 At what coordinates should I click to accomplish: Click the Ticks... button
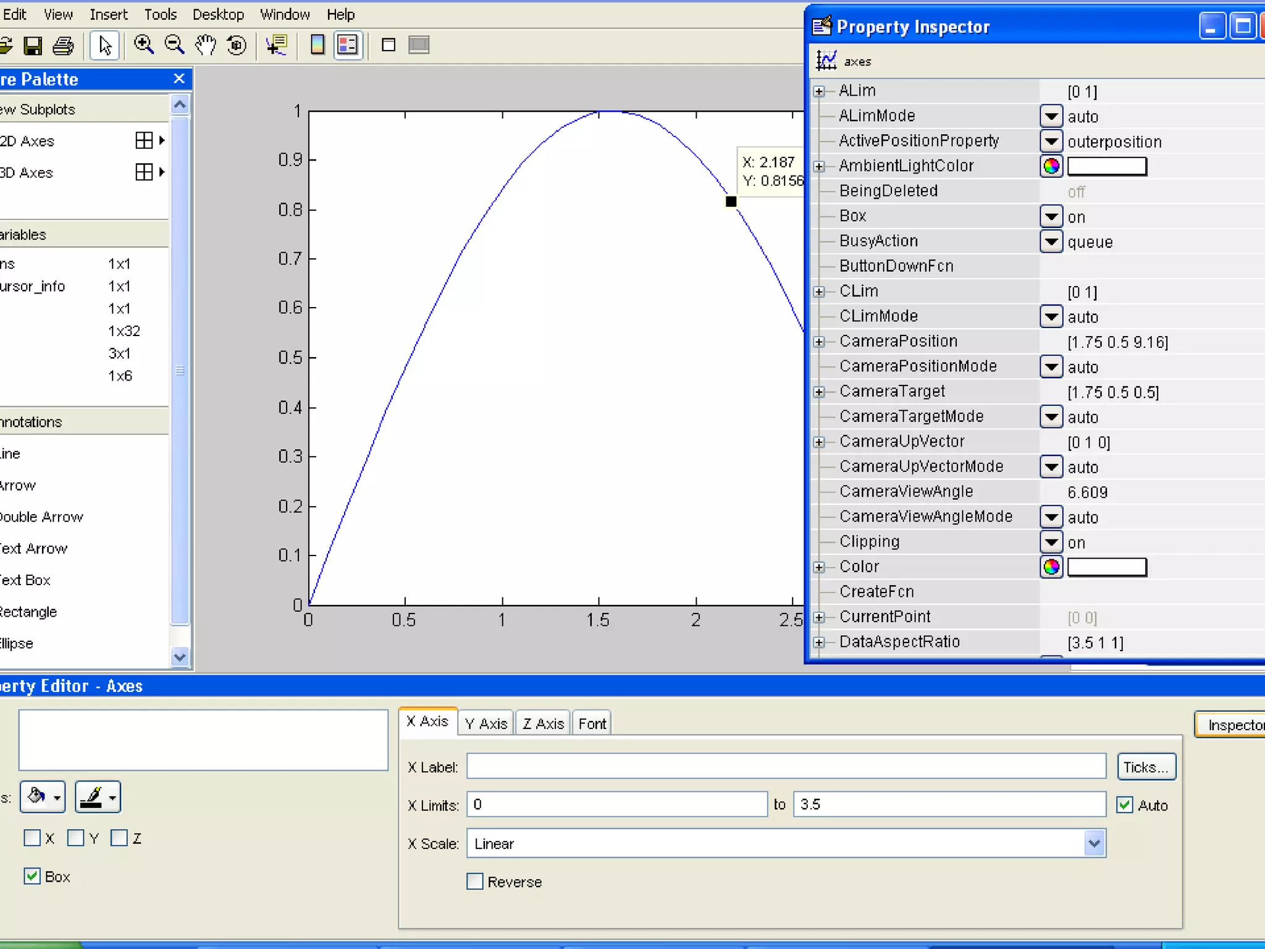pos(1146,767)
